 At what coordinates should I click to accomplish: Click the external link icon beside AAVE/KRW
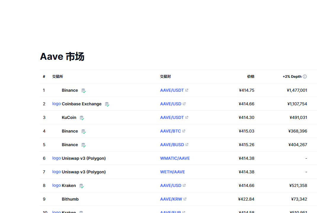pyautogui.click(x=185, y=199)
